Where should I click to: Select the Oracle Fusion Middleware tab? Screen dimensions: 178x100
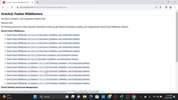pos(18,2)
